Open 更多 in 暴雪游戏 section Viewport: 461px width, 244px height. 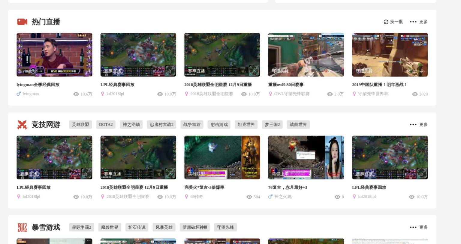(x=419, y=228)
